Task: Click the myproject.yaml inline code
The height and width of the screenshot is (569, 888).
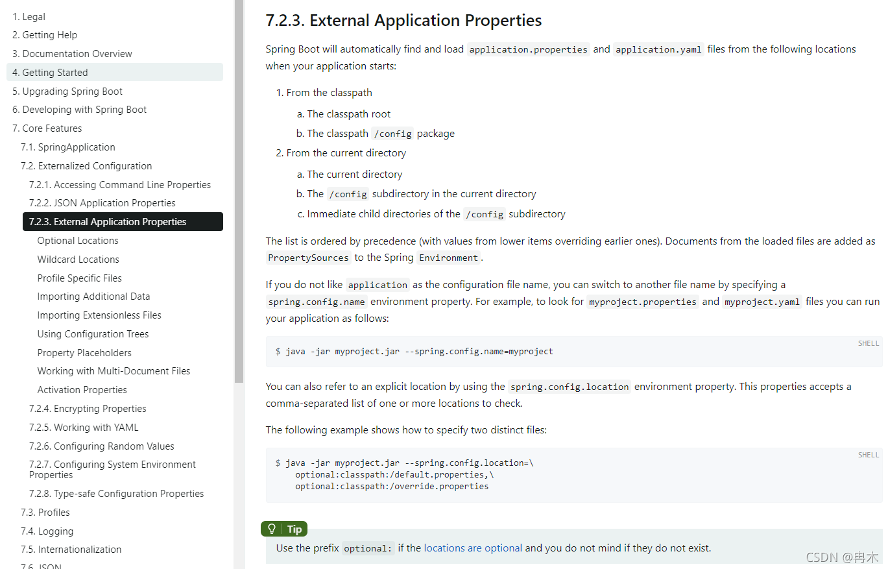Action: click(x=762, y=302)
